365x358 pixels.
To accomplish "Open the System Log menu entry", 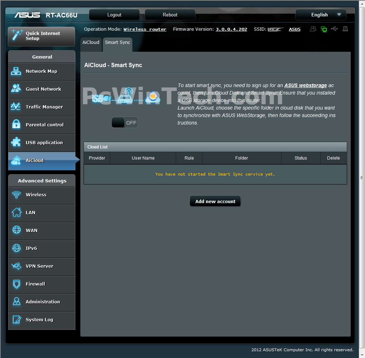I will click(42, 320).
